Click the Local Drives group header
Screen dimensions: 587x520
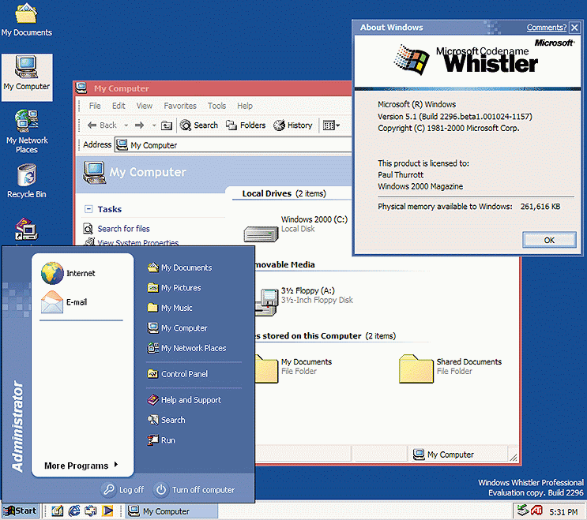(284, 193)
